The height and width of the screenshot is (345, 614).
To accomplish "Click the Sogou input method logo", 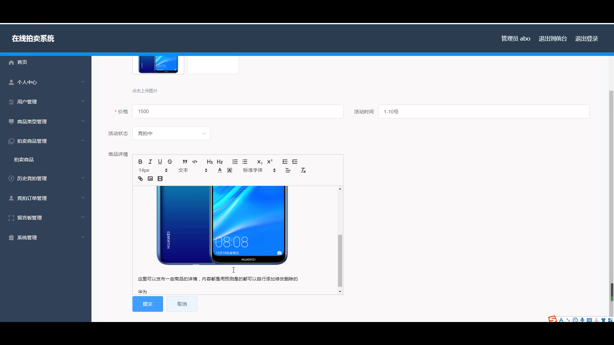I will (552, 319).
